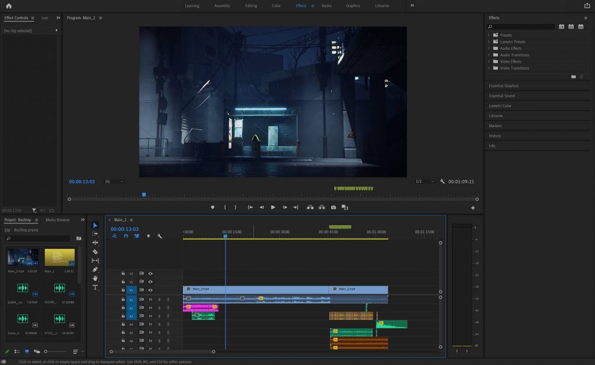This screenshot has height=365, width=595.
Task: Click the Mark In button
Action: [225, 207]
